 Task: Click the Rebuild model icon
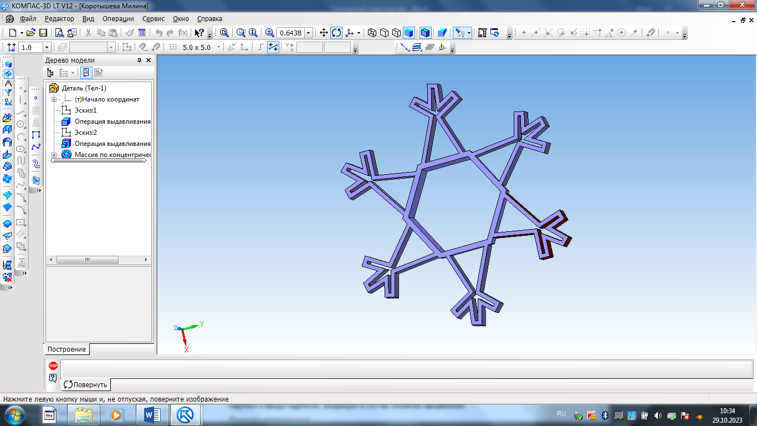click(x=494, y=33)
